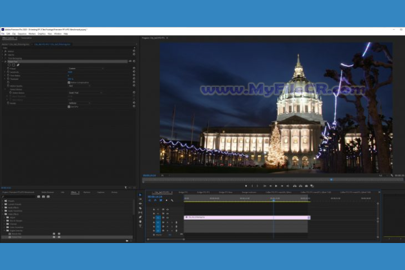Switch to the Media Browser tab

(47, 192)
